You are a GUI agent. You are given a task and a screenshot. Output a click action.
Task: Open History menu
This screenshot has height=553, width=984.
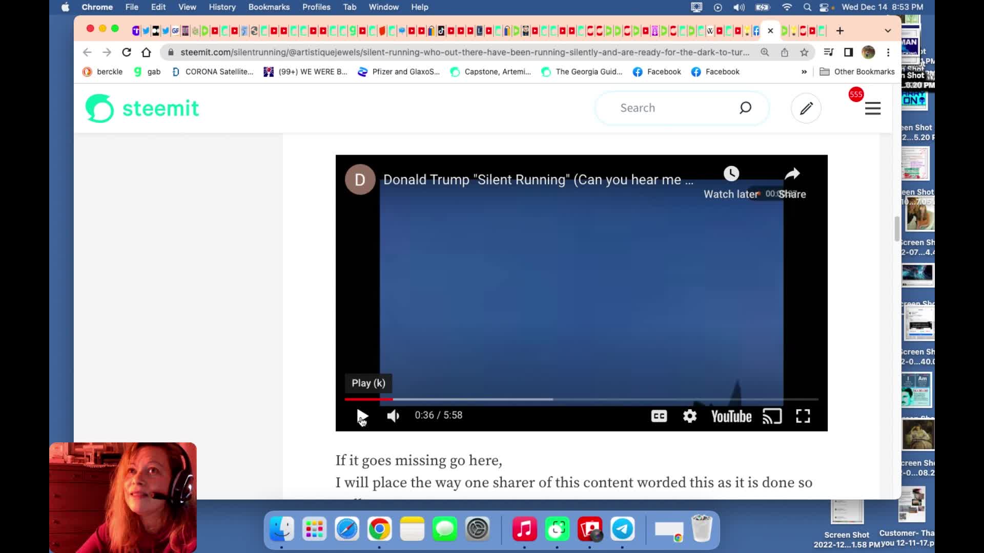(222, 7)
